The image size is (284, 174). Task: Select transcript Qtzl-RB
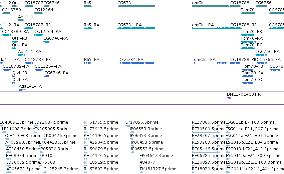(x=19, y=38)
